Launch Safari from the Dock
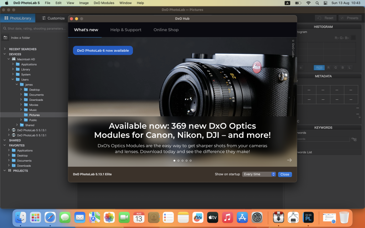The image size is (365, 228). (50, 218)
